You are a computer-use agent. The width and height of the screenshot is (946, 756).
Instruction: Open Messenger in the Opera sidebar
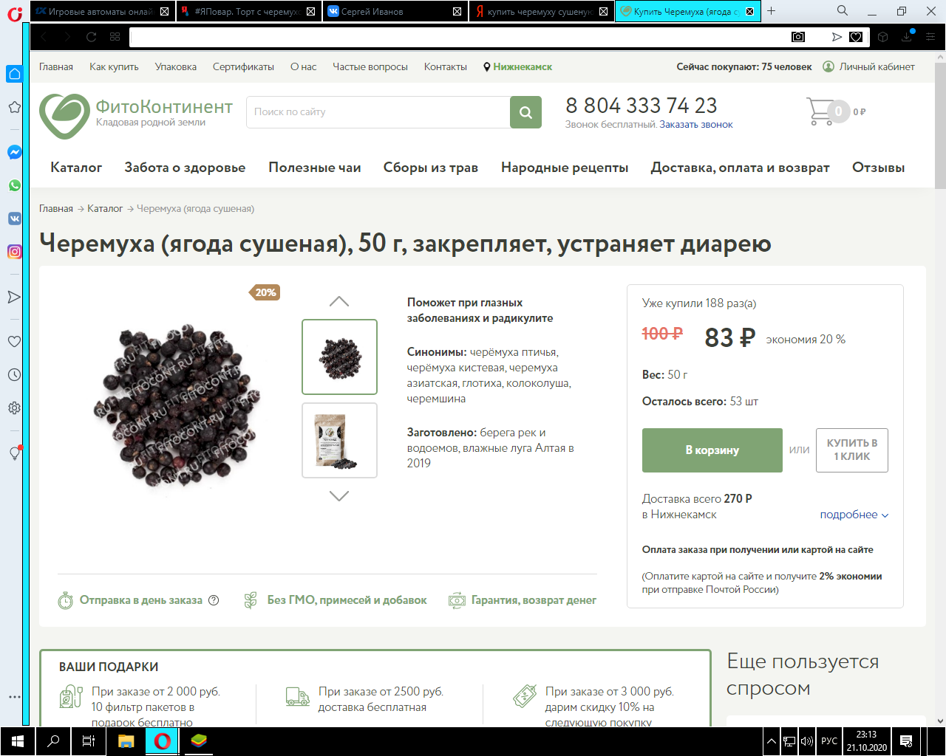click(14, 152)
